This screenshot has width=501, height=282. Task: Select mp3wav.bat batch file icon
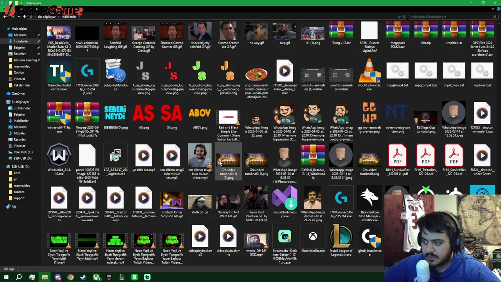[482, 71]
